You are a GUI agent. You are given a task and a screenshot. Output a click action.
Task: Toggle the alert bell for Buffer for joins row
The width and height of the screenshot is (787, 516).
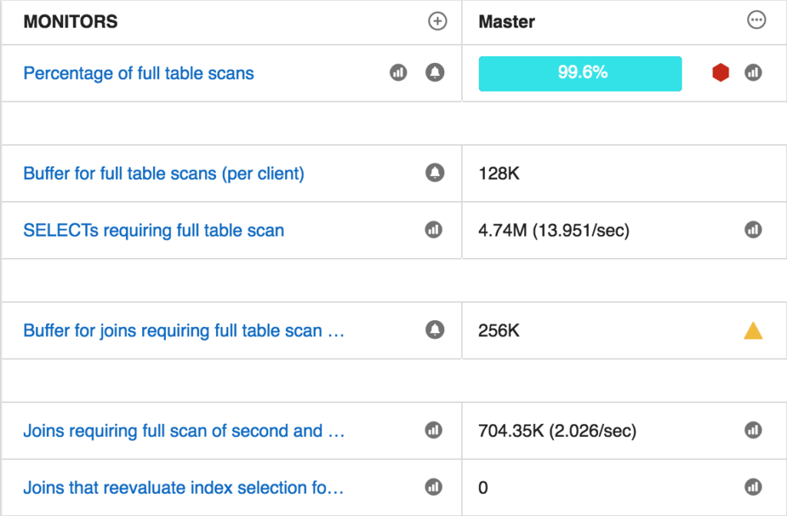(434, 330)
